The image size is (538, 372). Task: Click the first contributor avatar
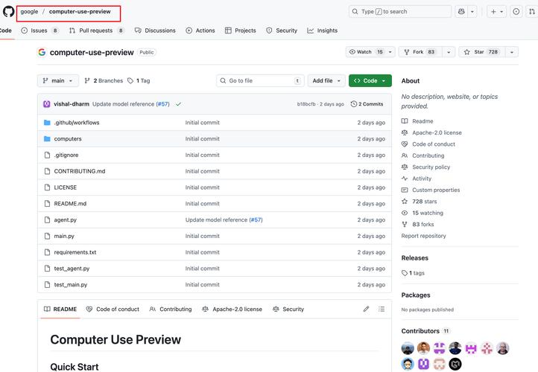[408, 348]
